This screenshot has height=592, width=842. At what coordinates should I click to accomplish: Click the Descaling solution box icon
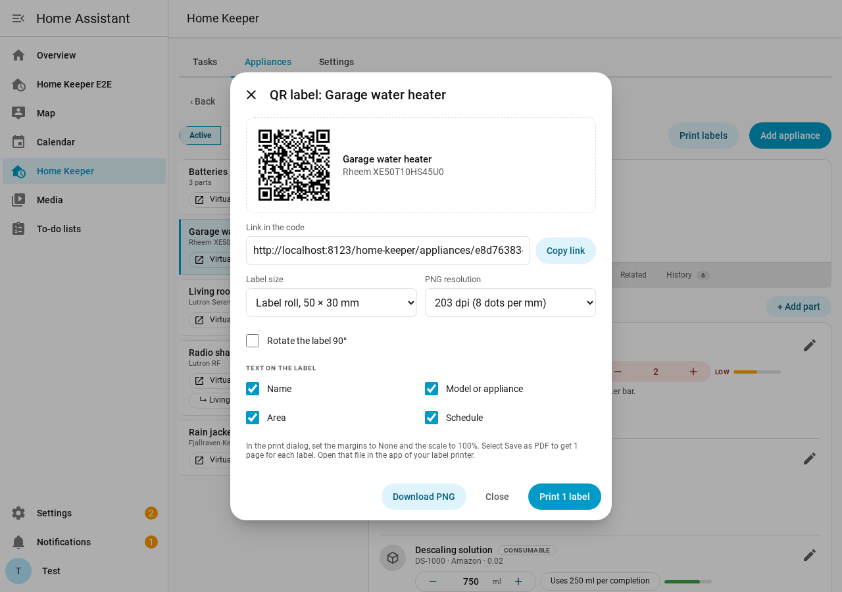coord(393,558)
